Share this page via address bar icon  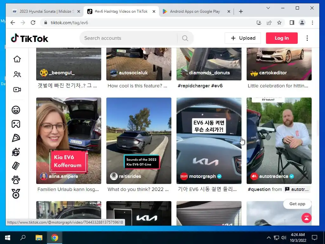pos(269,23)
